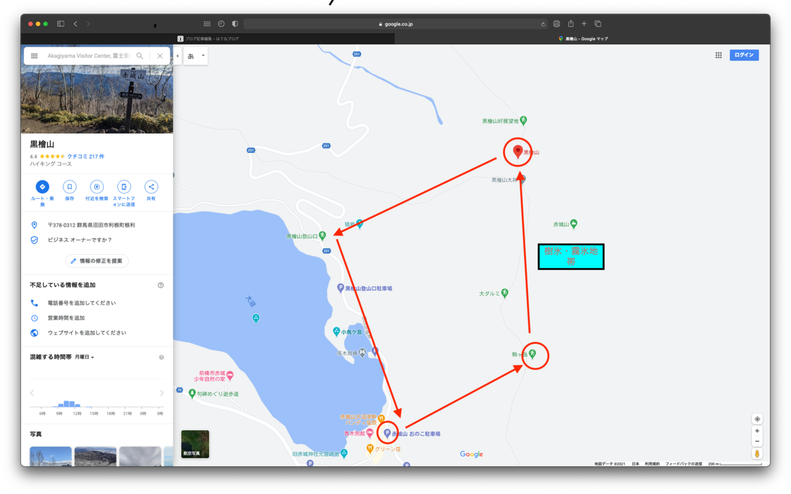This screenshot has width=791, height=494.
Task: Click the red 黒檜山 map pin
Action: coord(518,151)
